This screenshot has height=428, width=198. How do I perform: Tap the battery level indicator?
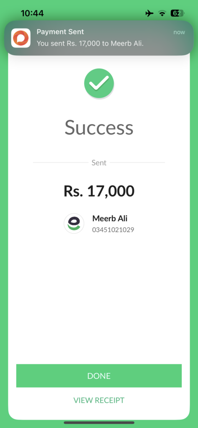(x=177, y=13)
